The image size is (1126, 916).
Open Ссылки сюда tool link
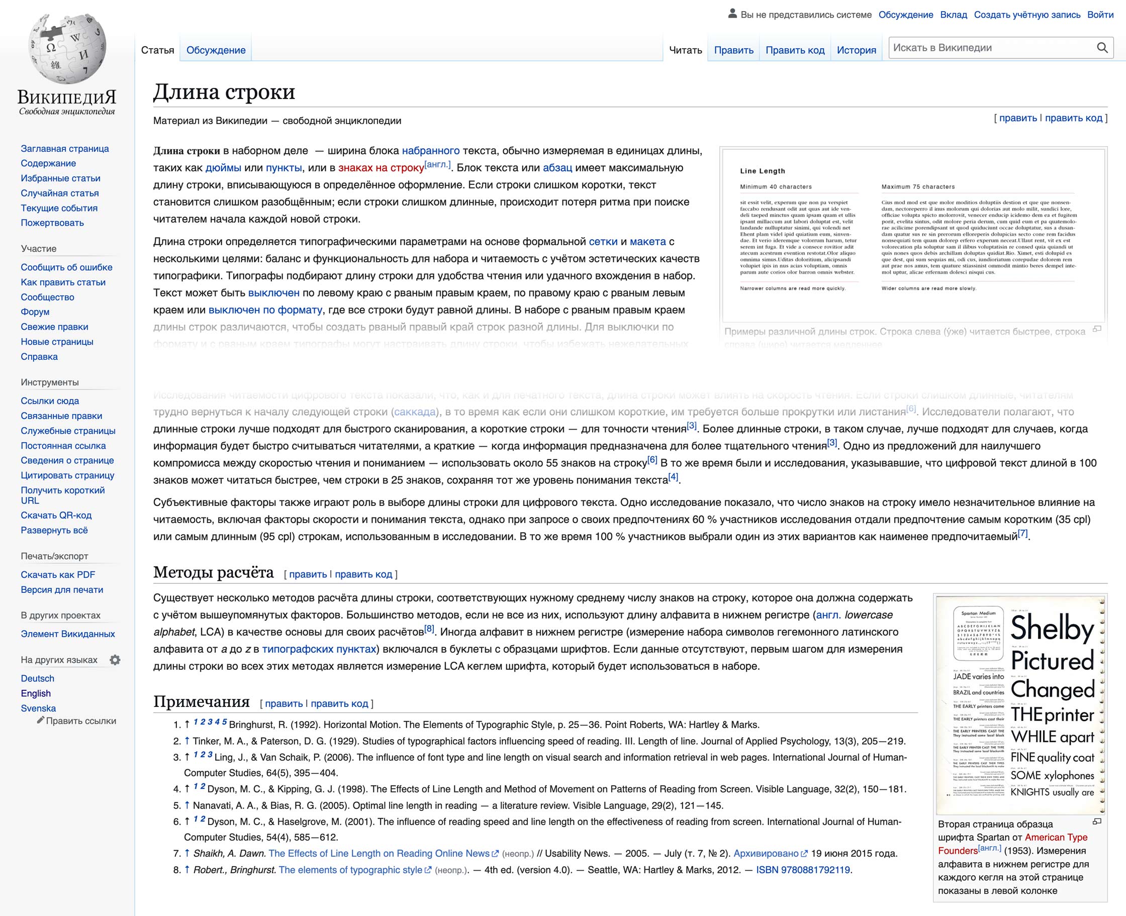50,400
